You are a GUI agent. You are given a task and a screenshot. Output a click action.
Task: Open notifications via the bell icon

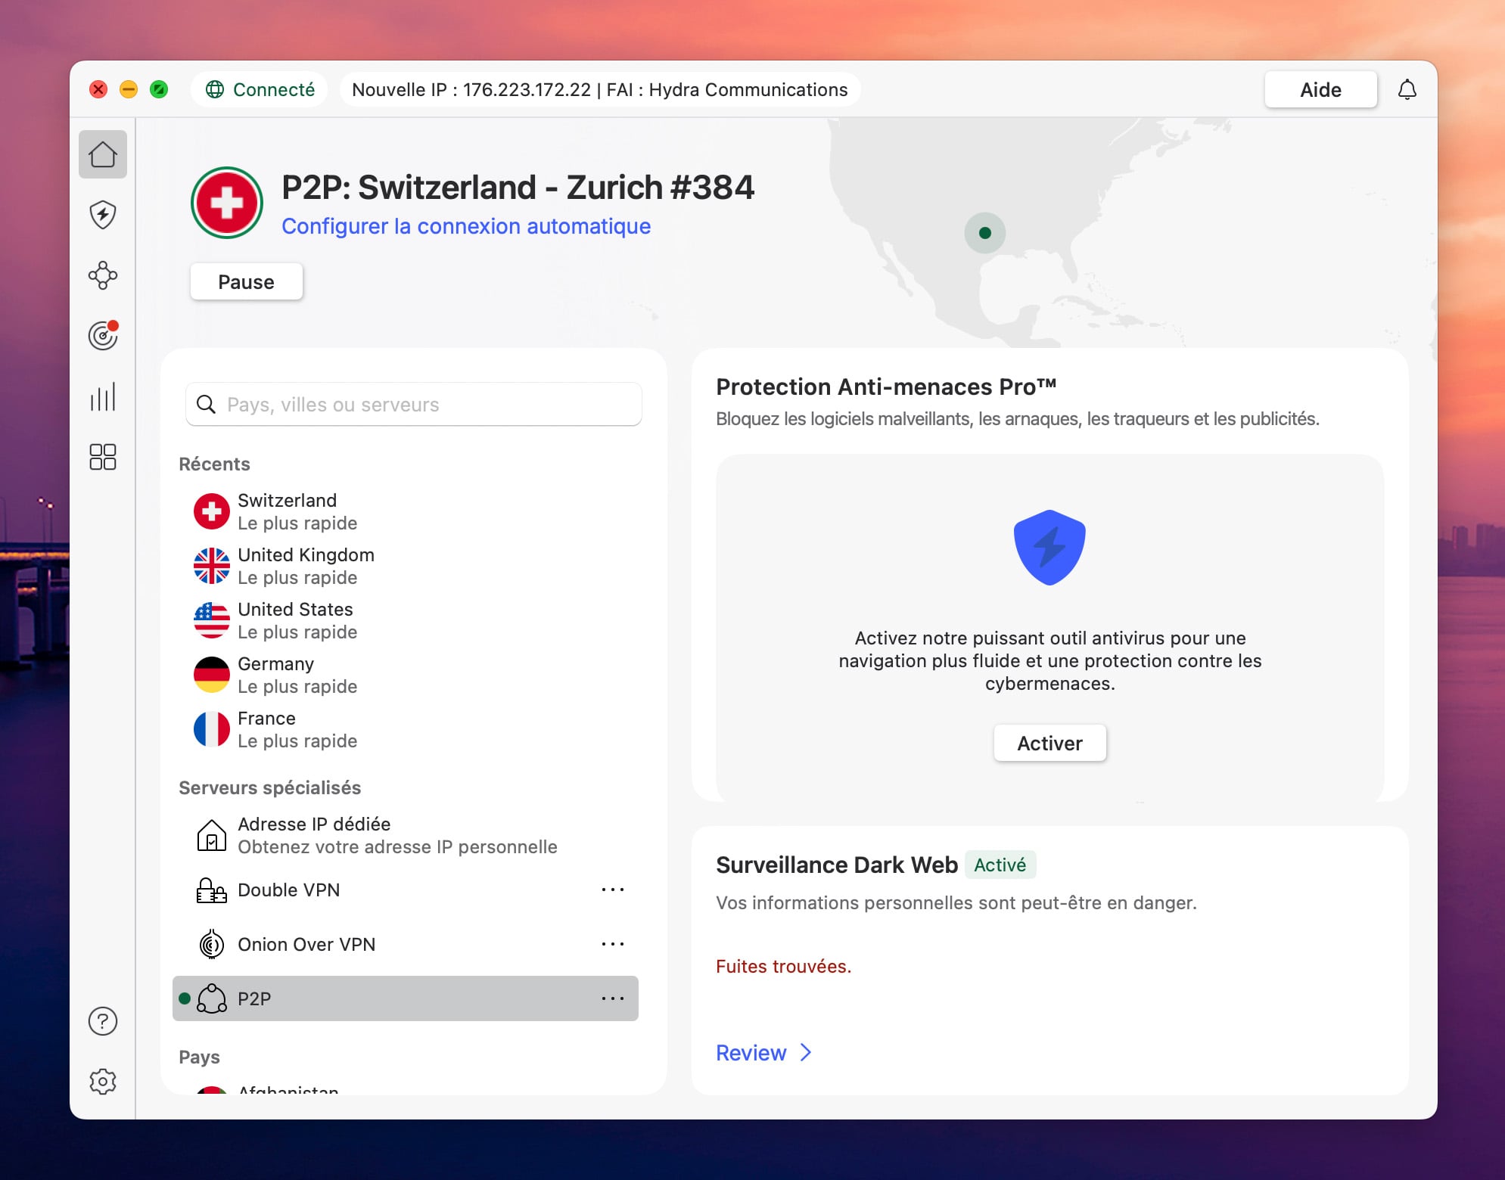coord(1408,89)
